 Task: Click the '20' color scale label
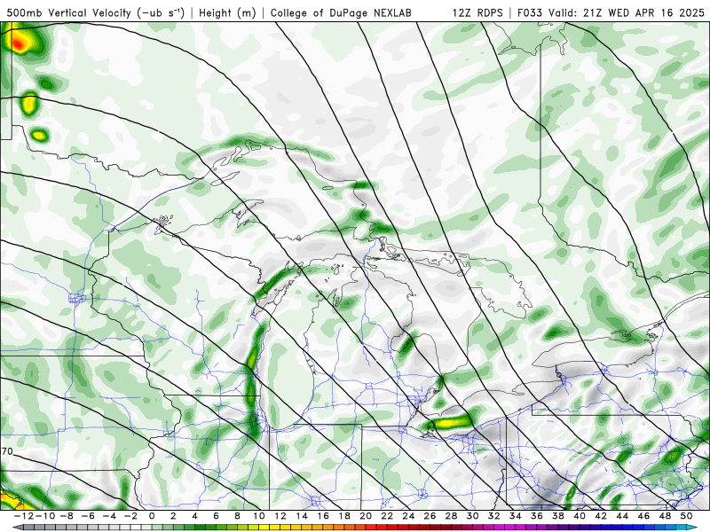coord(366,516)
